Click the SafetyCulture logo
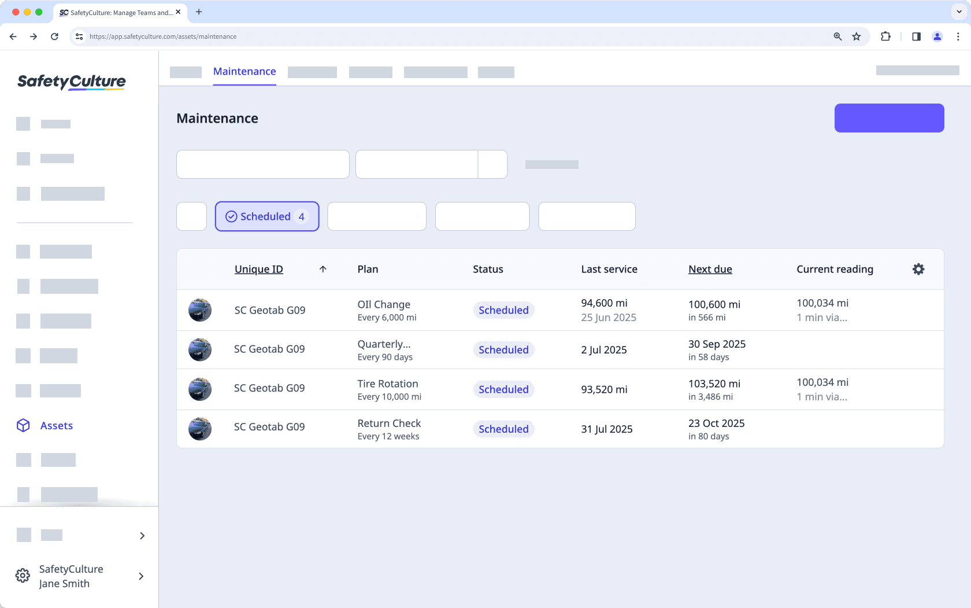 coord(71,81)
